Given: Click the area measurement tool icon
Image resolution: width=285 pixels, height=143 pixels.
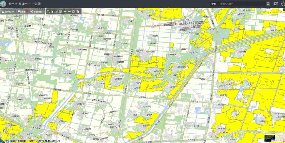Looking at the screenshot, I should (61, 12).
